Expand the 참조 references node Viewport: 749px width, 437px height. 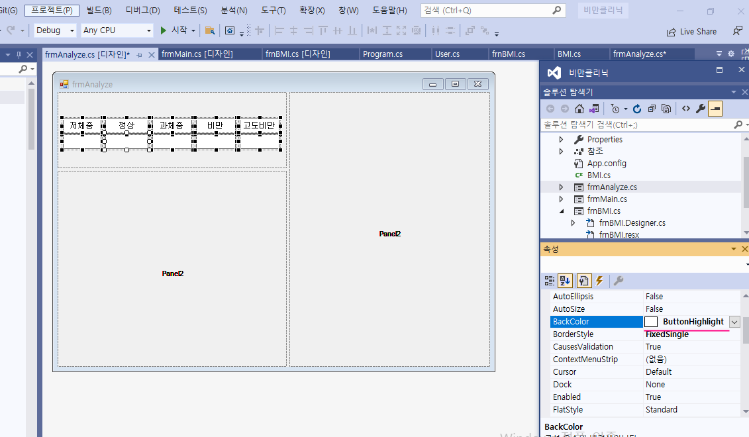click(562, 152)
